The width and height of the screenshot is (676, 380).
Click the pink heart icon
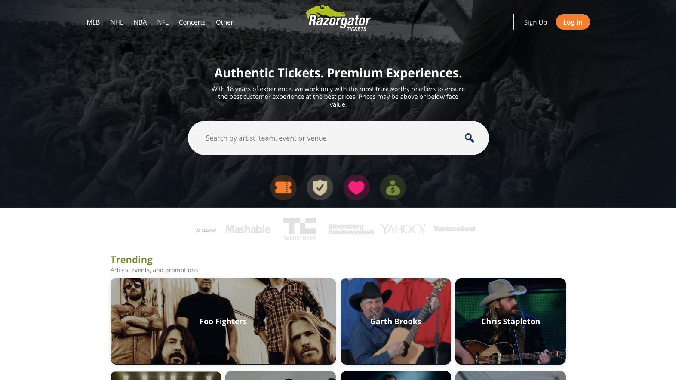tap(356, 187)
